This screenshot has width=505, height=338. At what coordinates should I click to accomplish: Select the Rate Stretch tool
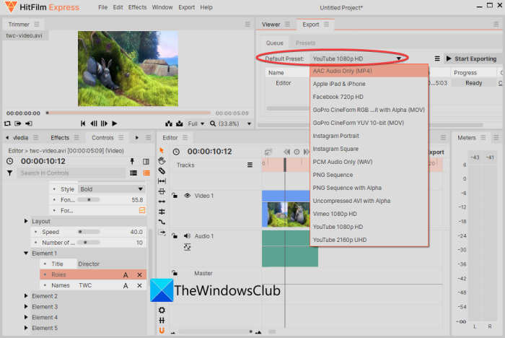coord(162,201)
